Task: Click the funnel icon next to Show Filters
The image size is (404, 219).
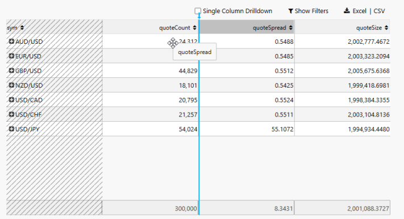Action: tap(290, 11)
